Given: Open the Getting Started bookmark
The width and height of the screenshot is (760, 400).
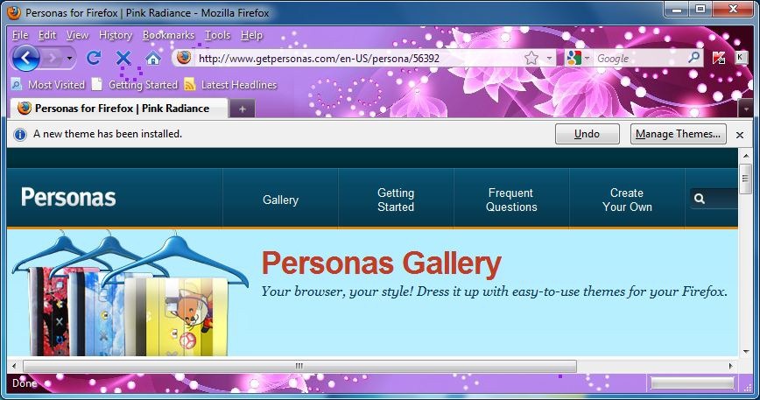Looking at the screenshot, I should coord(135,84).
